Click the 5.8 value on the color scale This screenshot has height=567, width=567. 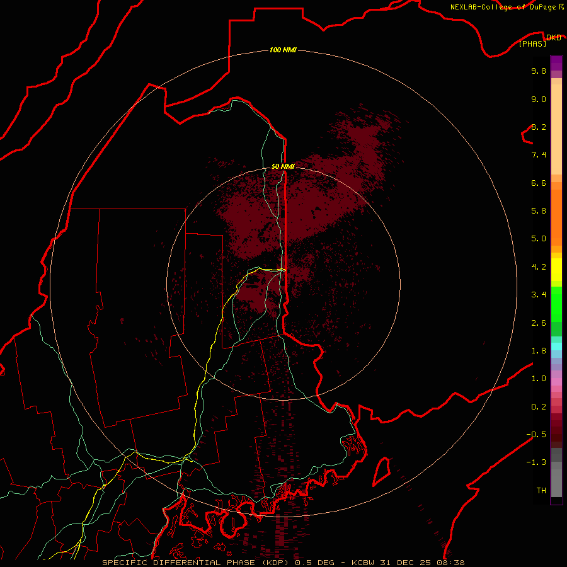539,211
